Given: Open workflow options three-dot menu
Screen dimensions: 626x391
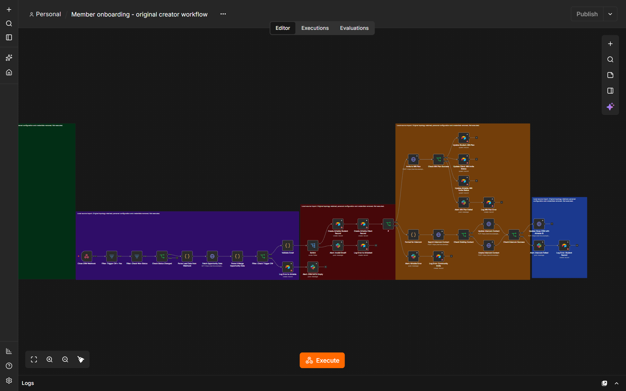Looking at the screenshot, I should click(223, 14).
